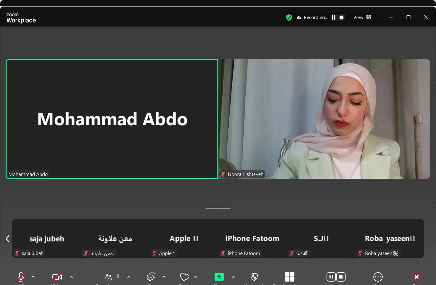Image resolution: width=436 pixels, height=285 pixels.
Task: Expand participants options arrow
Action: tap(129, 277)
